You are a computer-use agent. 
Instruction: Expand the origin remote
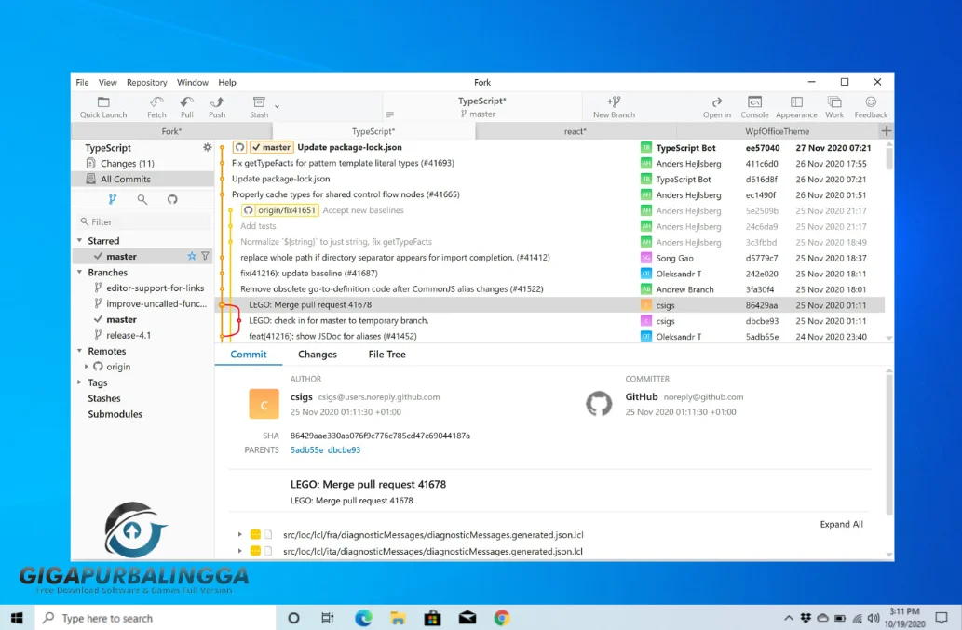tap(87, 367)
